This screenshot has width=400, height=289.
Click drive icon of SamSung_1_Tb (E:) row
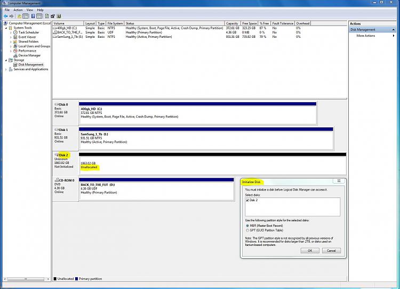coord(54,37)
